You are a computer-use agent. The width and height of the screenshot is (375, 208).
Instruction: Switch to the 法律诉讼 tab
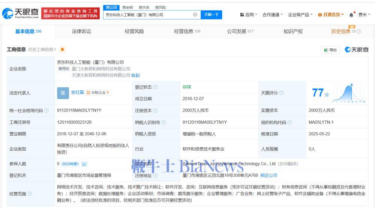tap(81, 31)
